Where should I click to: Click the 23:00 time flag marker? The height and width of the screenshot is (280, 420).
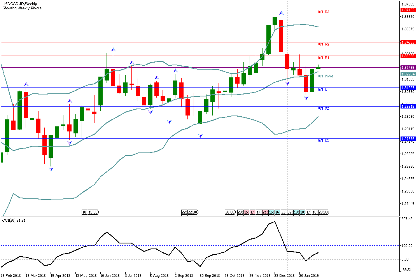(324, 212)
